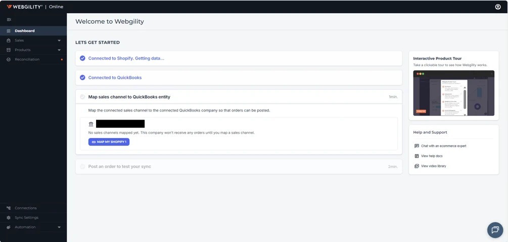Click the MAP MY SHOPIFY 1 button
Image resolution: width=508 pixels, height=242 pixels.
point(109,142)
